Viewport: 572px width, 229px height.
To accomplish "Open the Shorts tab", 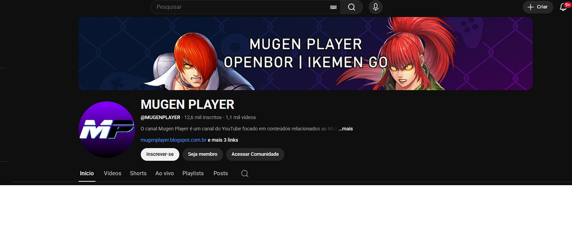I will coord(138,174).
